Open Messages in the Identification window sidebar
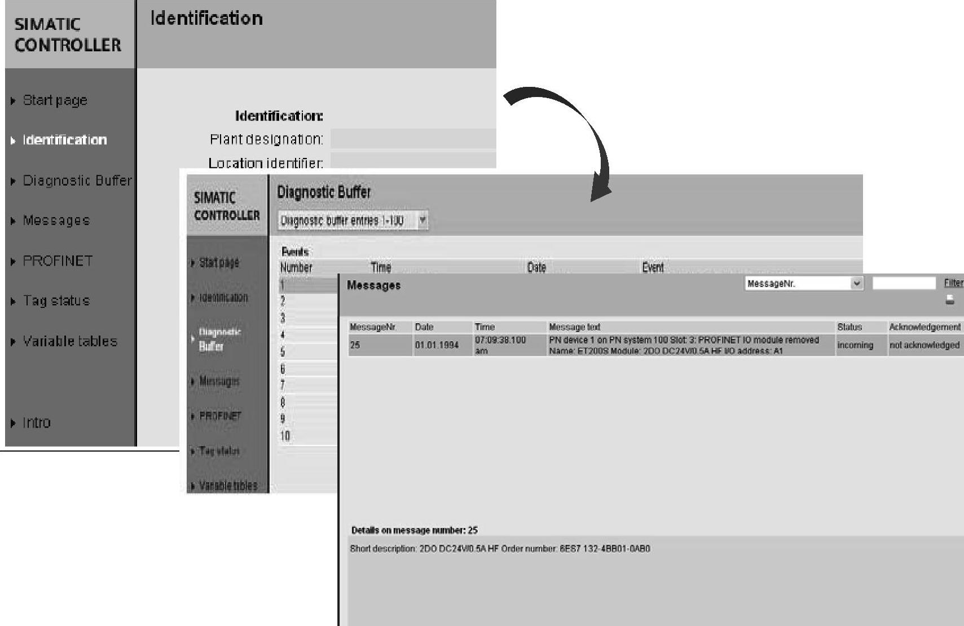 [x=56, y=221]
